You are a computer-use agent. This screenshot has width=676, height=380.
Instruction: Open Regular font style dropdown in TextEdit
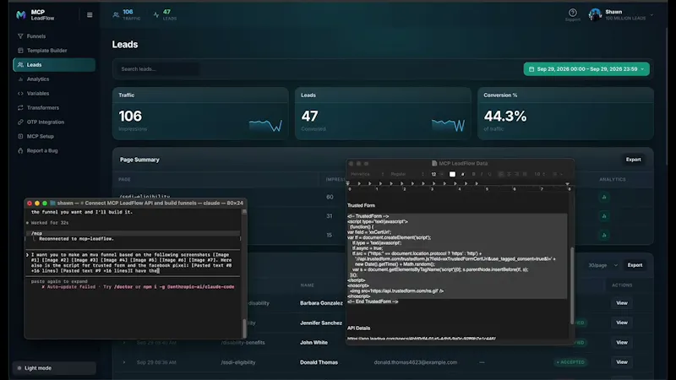tap(407, 174)
